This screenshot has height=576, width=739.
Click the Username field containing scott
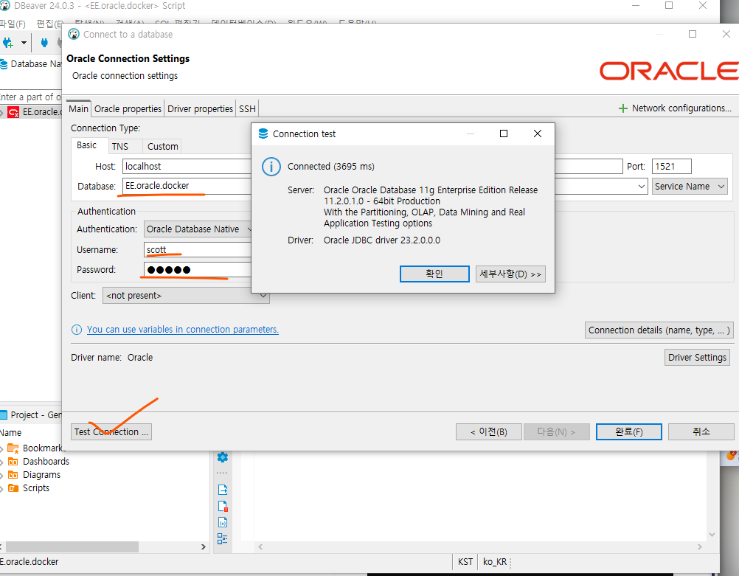tap(198, 250)
